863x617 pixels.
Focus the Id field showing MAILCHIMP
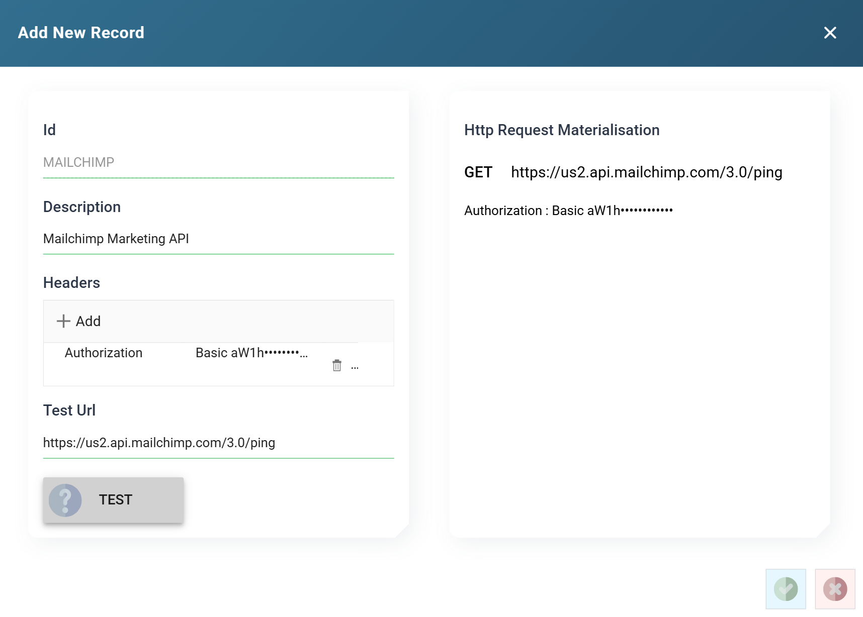(x=218, y=162)
